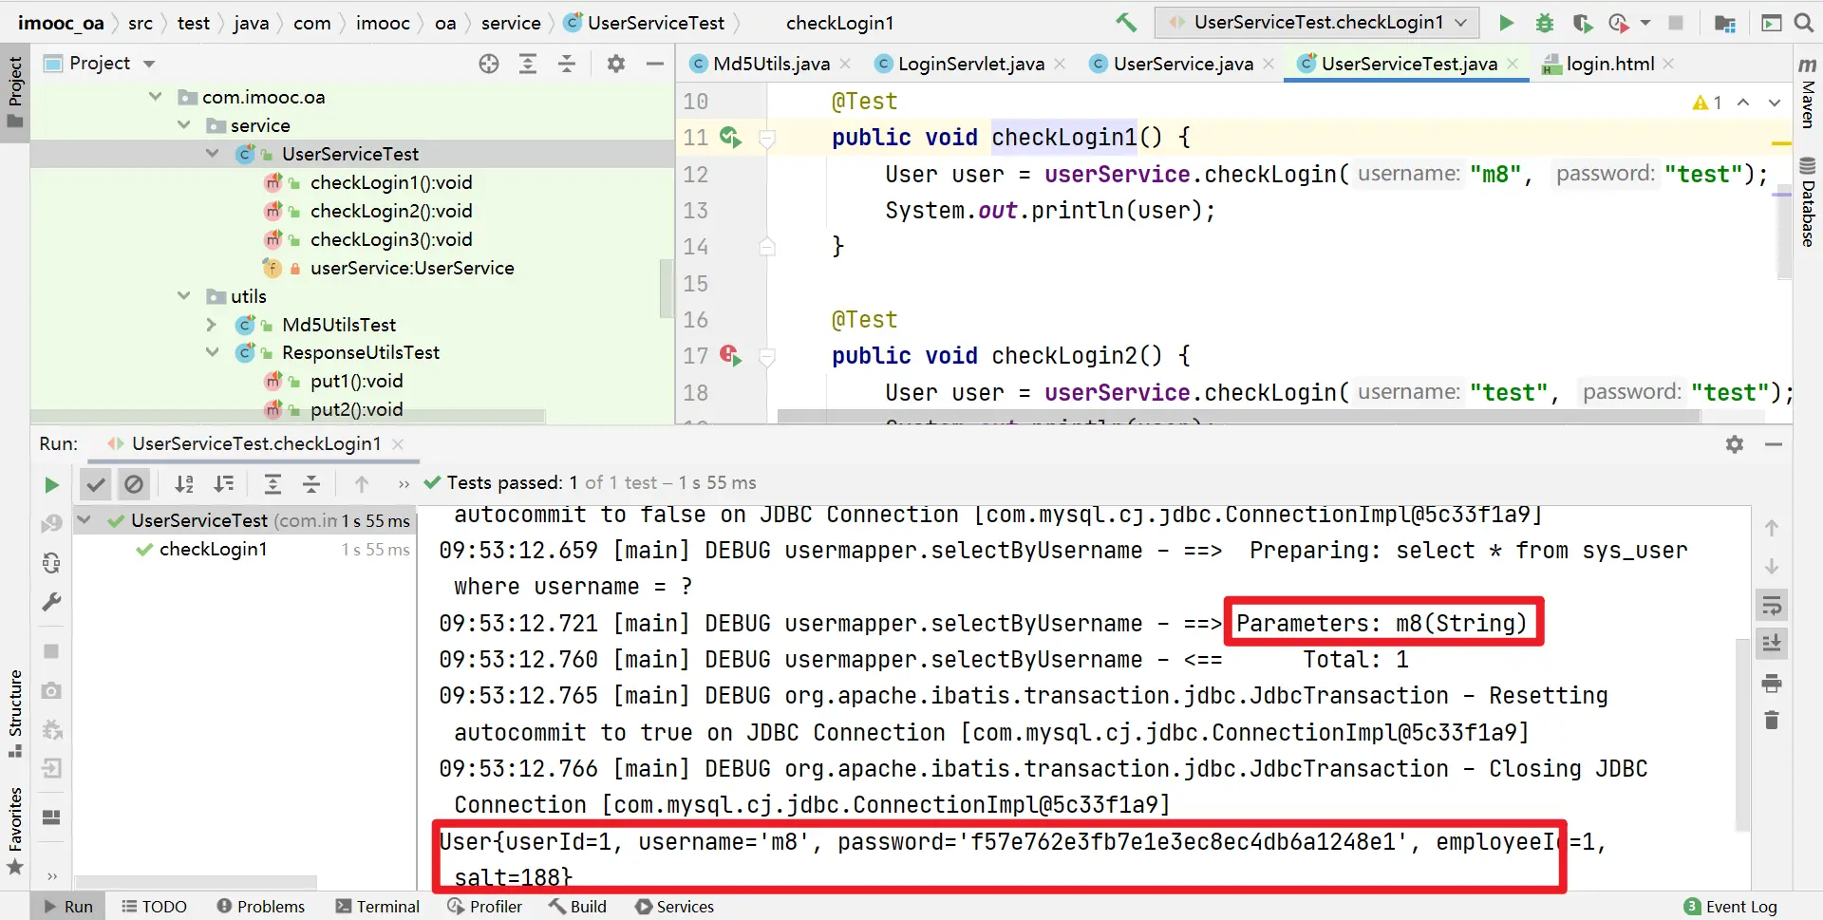Toggle Show Passed tests checkmark button
Viewport: 1823px width, 920px height.
point(96,485)
